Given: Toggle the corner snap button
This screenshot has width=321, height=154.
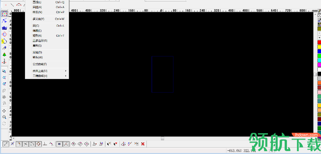Looking at the screenshot, I should 19,144.
